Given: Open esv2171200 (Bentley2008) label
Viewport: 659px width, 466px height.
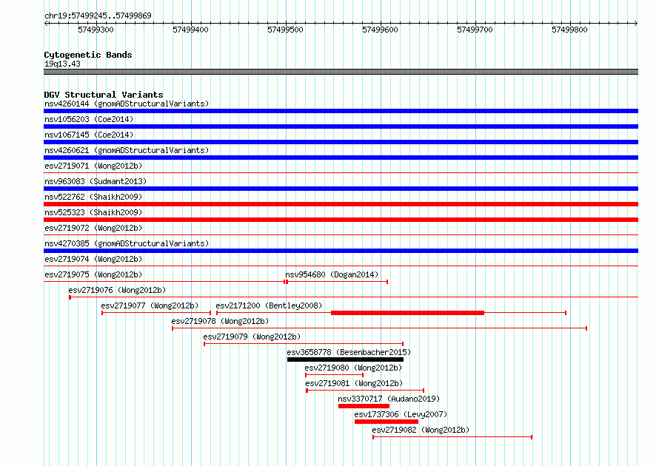Looking at the screenshot, I should [x=269, y=305].
